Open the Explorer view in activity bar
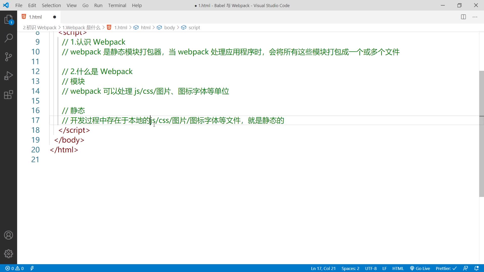The width and height of the screenshot is (484, 272). (9, 19)
